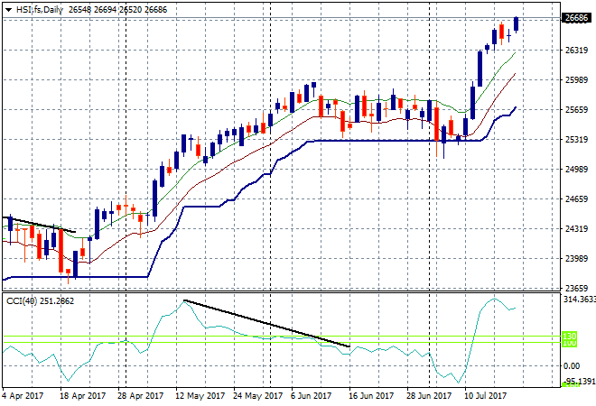
Task: Click the 16 Jun 2017 date label
Action: tap(371, 396)
